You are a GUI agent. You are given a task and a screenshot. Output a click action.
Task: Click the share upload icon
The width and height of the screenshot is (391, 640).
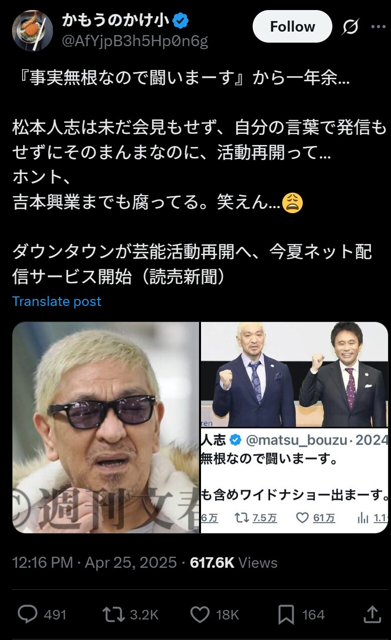pos(372,614)
